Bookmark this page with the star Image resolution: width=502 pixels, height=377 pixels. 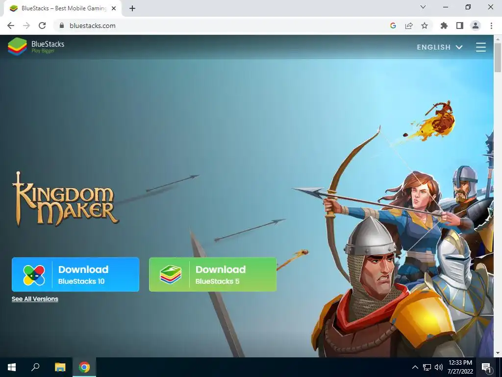(424, 26)
